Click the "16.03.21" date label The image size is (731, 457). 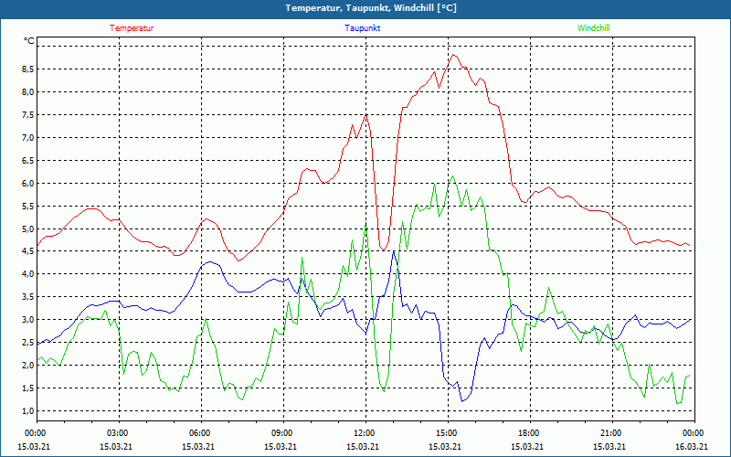point(692,446)
